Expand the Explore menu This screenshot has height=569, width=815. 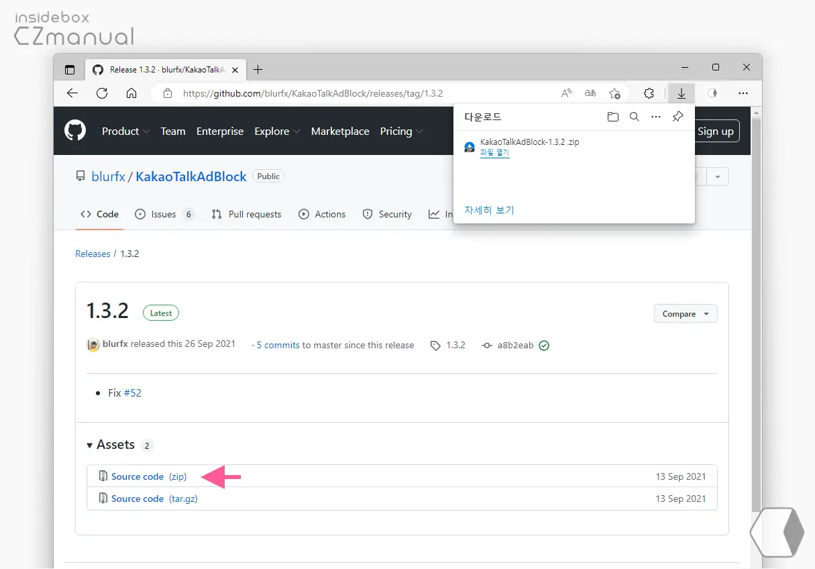[x=277, y=132]
